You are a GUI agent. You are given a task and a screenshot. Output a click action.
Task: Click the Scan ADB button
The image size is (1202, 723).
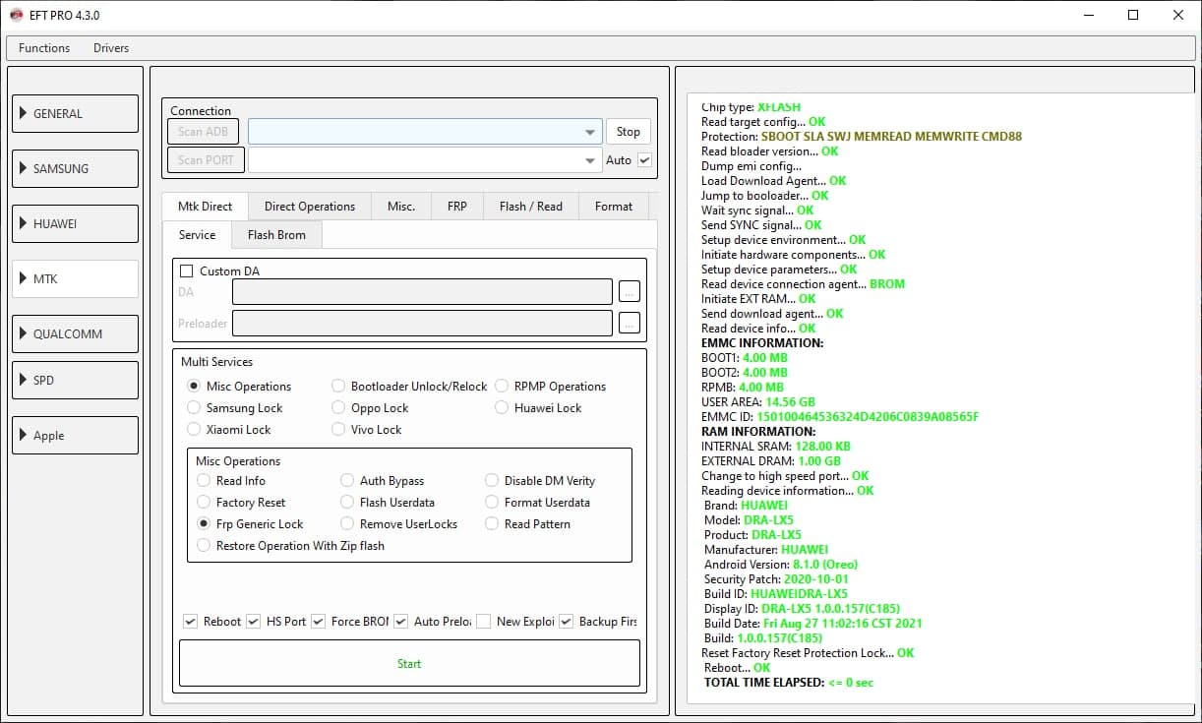[203, 132]
